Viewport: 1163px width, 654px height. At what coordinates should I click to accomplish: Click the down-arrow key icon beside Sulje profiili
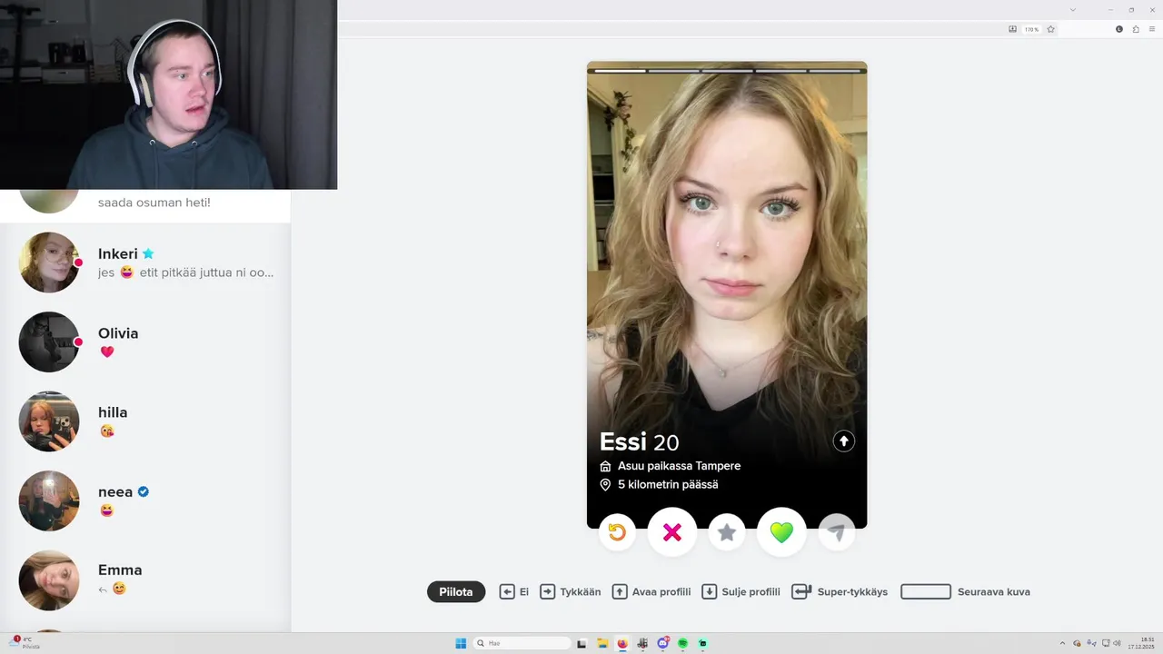(710, 591)
